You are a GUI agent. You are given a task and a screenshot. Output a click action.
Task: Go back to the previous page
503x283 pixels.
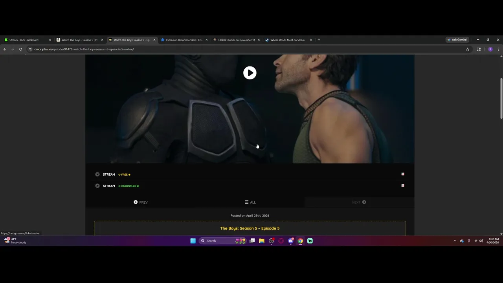tap(5, 49)
